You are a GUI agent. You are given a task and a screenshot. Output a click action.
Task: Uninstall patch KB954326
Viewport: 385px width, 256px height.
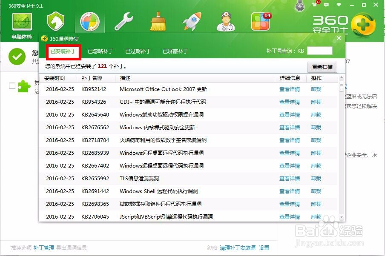click(x=316, y=102)
